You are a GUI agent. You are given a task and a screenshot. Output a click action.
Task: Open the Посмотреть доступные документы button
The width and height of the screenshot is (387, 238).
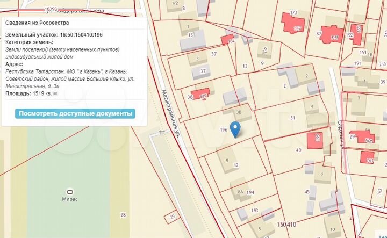(x=75, y=114)
